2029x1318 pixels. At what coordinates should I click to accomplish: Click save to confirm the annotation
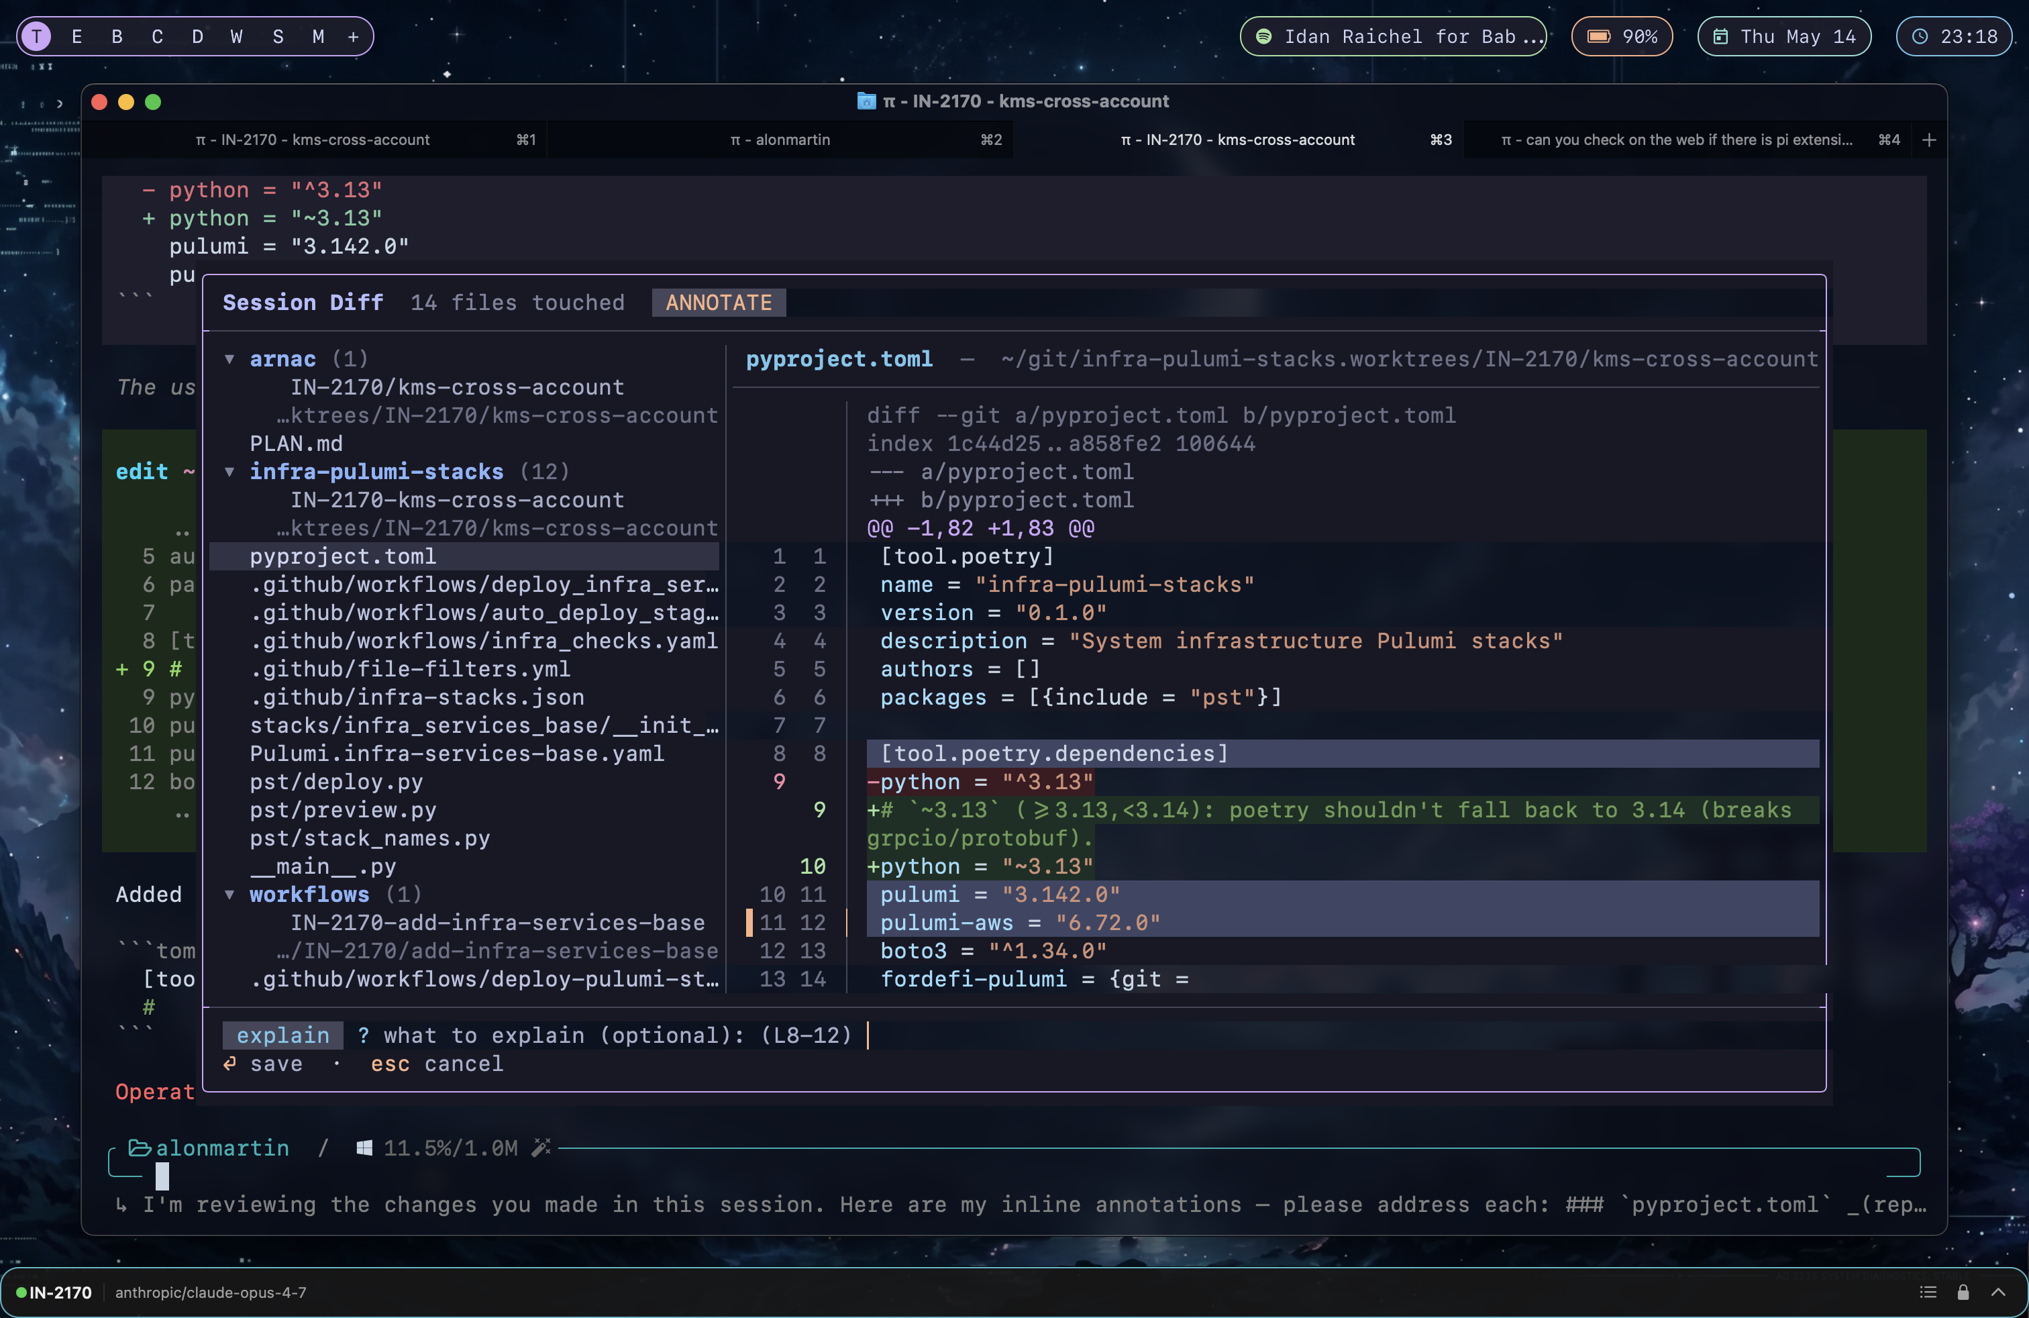point(275,1064)
